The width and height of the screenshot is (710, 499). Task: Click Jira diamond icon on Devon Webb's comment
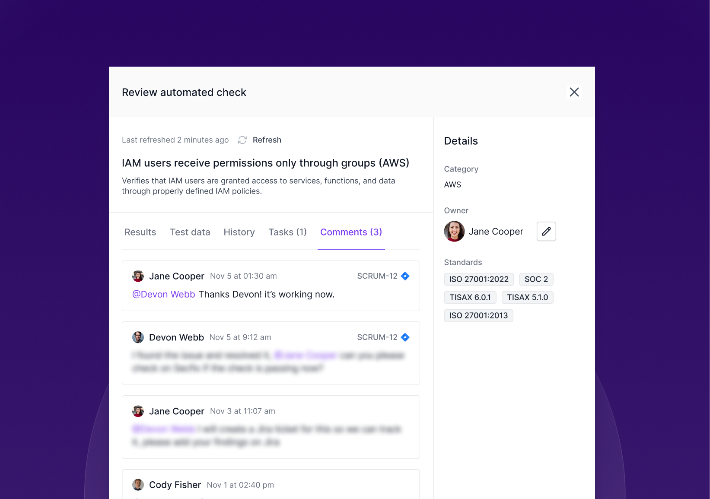[405, 337]
